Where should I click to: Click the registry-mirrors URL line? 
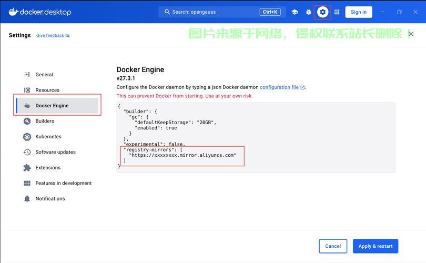tap(182, 155)
